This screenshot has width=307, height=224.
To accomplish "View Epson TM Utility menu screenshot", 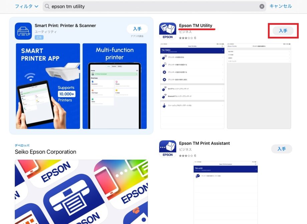I will 192,86.
